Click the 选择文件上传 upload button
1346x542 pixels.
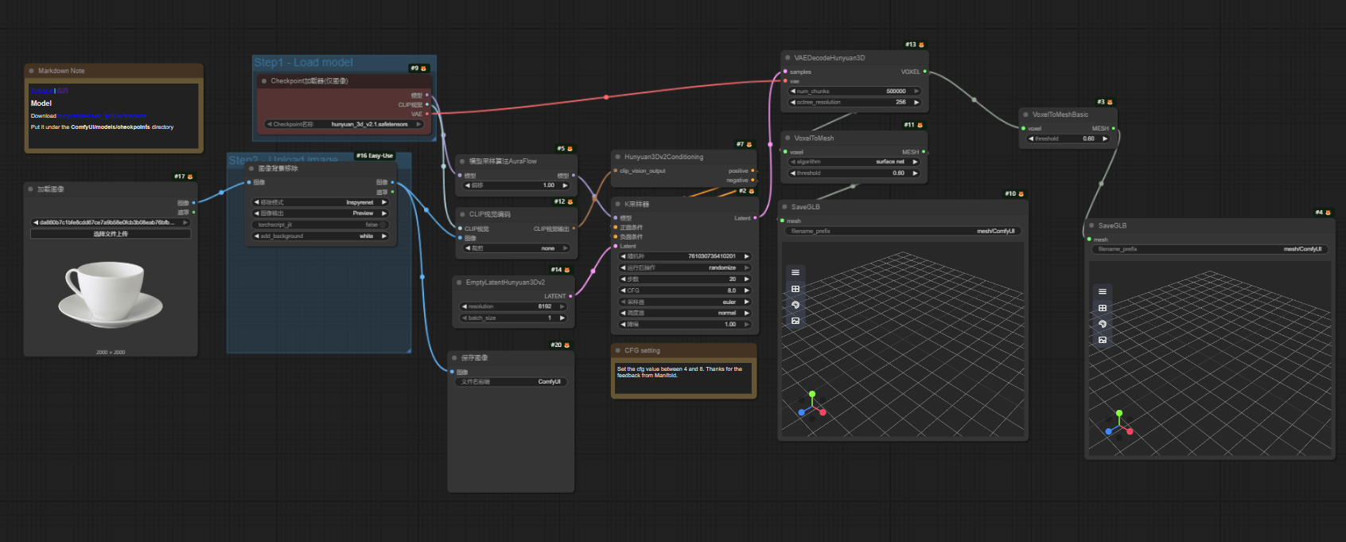[111, 234]
